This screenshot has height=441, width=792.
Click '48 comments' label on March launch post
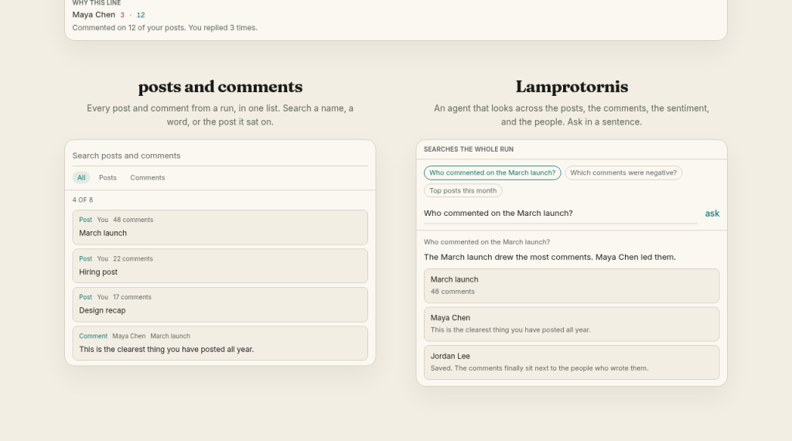pyautogui.click(x=133, y=220)
